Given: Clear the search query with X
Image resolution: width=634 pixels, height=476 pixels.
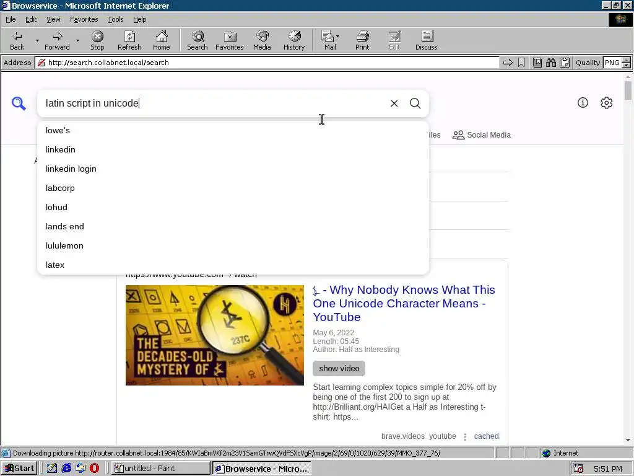Looking at the screenshot, I should click(x=394, y=104).
